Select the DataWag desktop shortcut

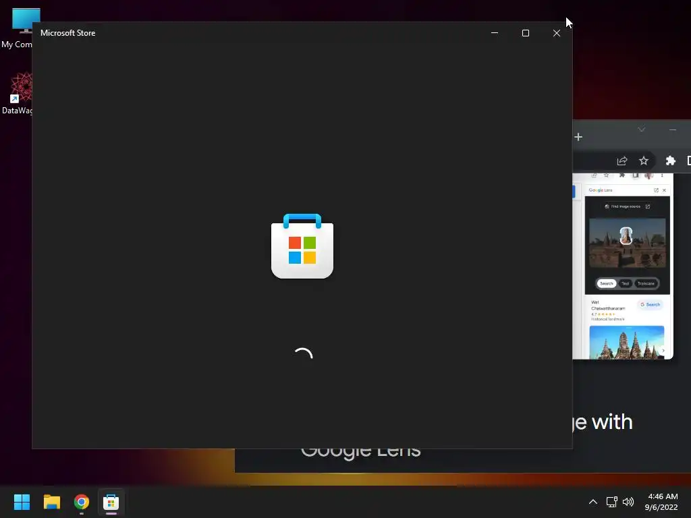click(x=17, y=93)
